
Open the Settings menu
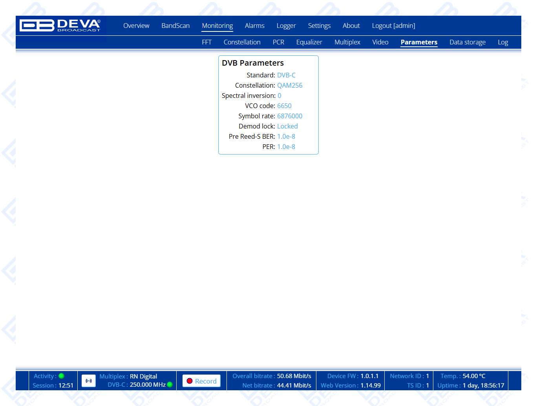(319, 26)
